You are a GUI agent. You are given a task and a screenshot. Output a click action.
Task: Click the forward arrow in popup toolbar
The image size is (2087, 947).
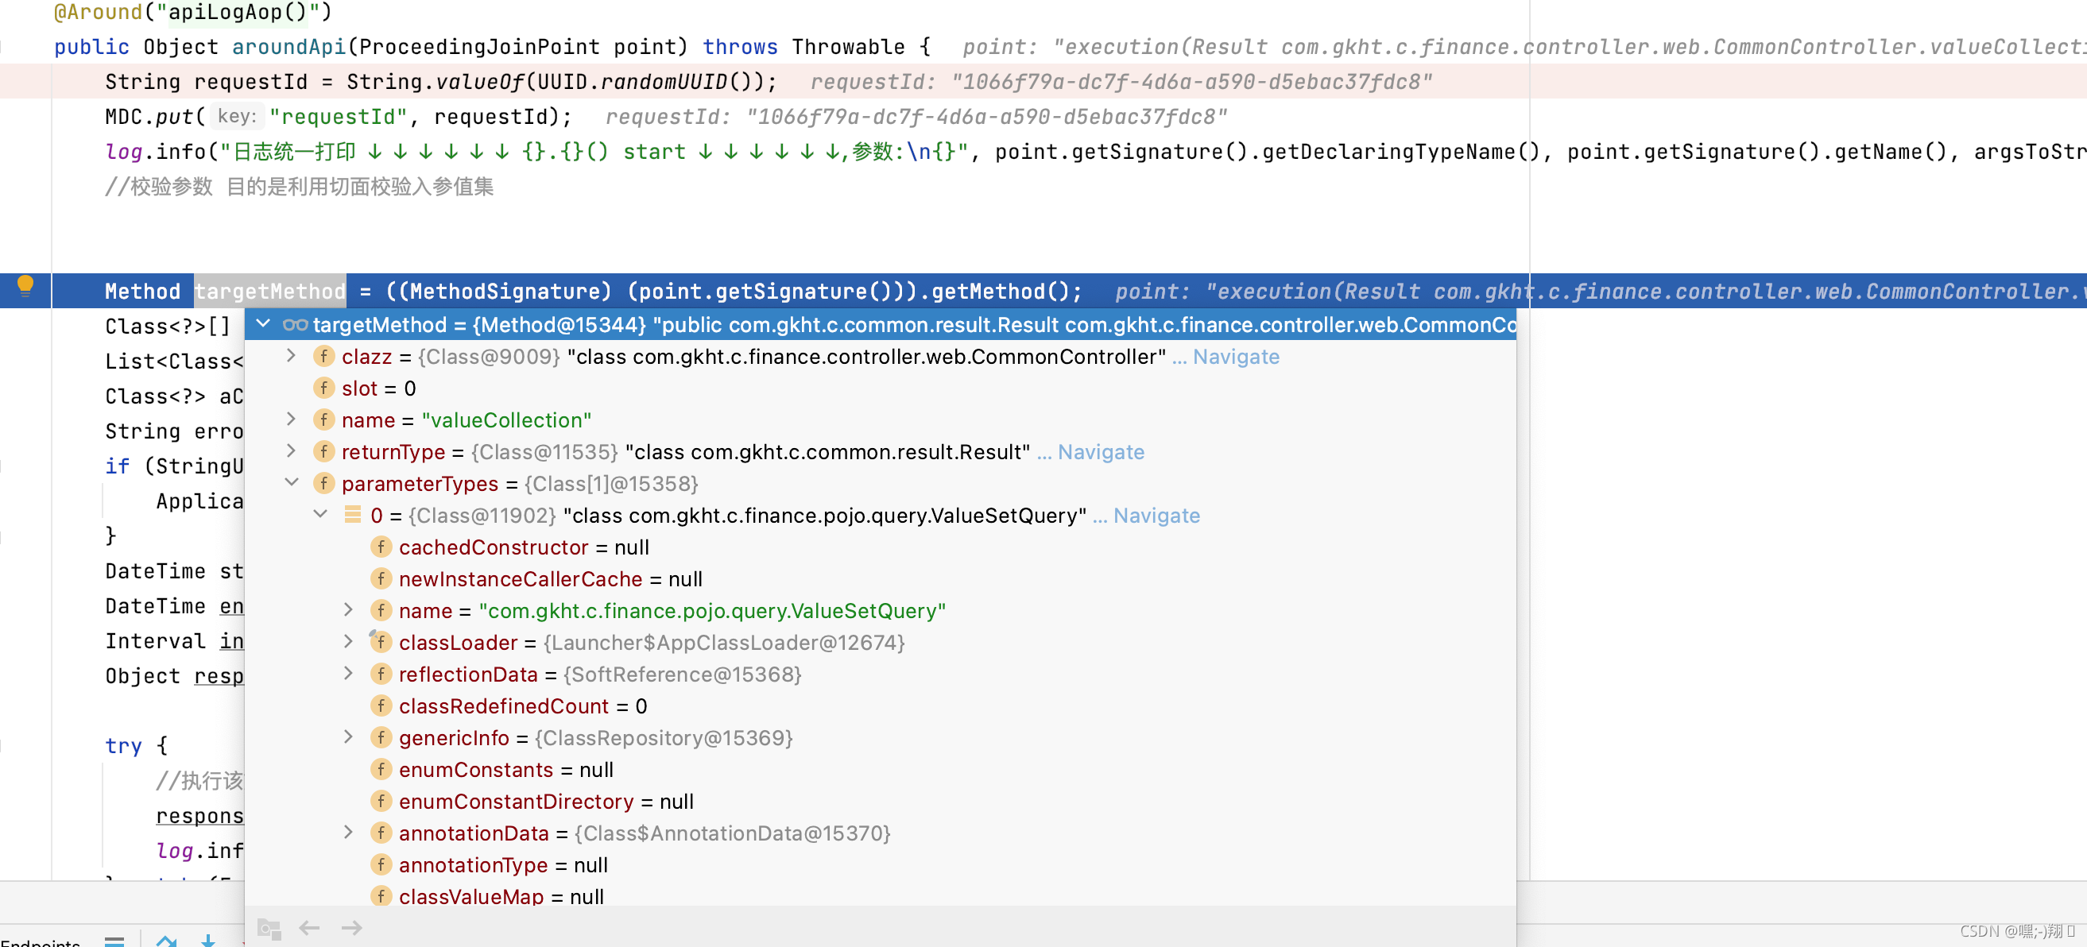(351, 929)
